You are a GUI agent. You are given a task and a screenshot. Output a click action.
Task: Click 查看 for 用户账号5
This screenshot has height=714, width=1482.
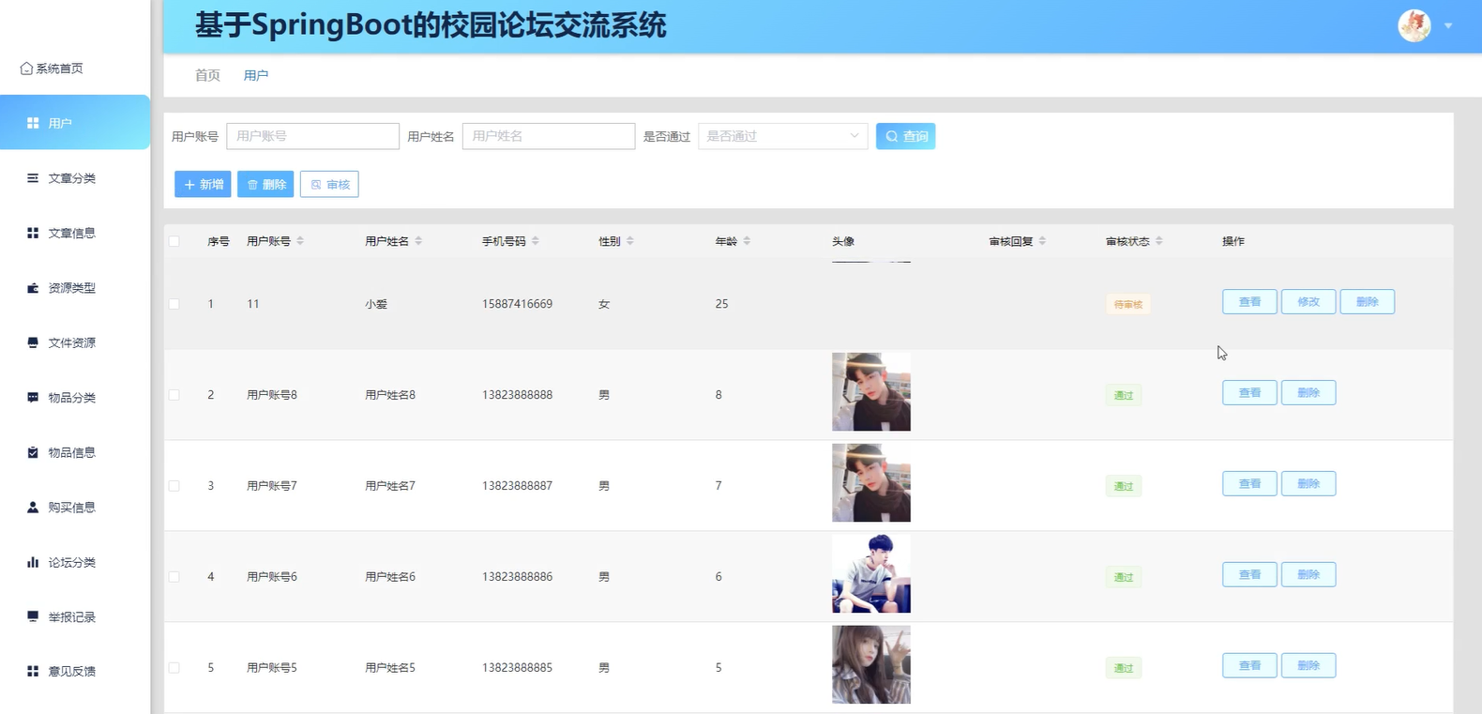point(1249,665)
